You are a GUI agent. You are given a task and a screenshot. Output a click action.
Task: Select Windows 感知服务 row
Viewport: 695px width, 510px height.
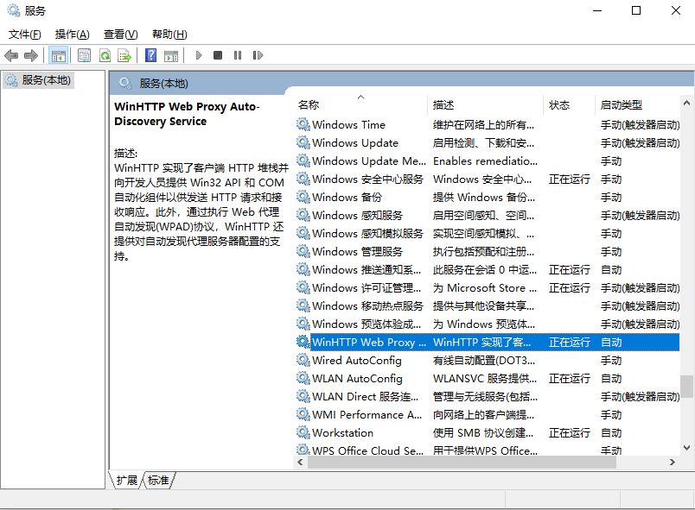point(487,216)
